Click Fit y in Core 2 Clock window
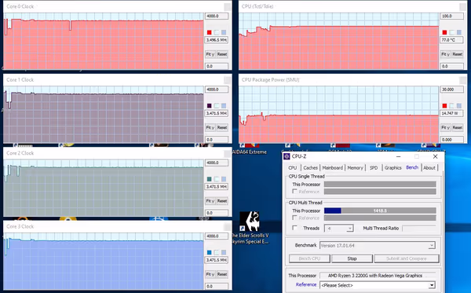This screenshot has height=293, width=471. 210,201
